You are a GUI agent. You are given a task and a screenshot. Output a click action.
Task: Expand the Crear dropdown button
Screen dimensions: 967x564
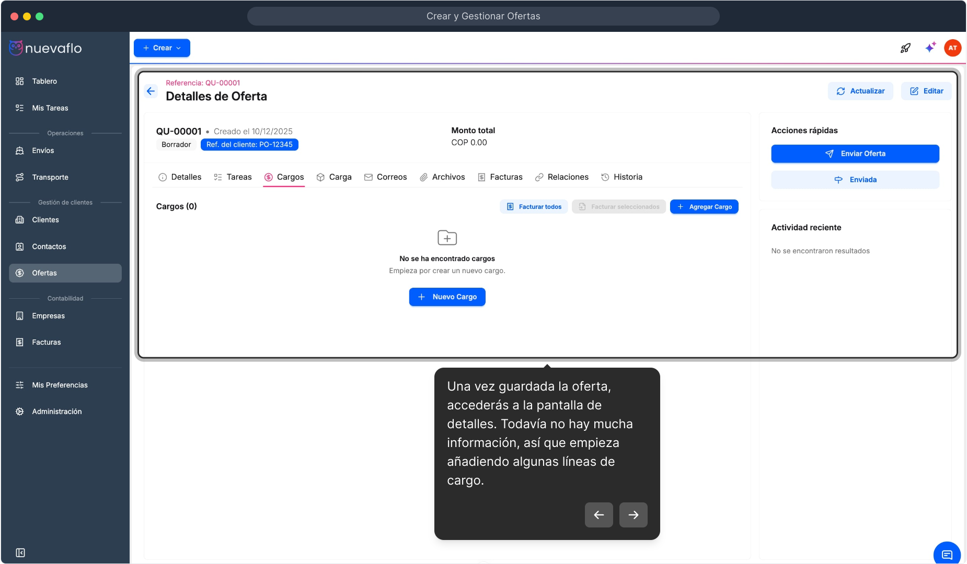(162, 48)
